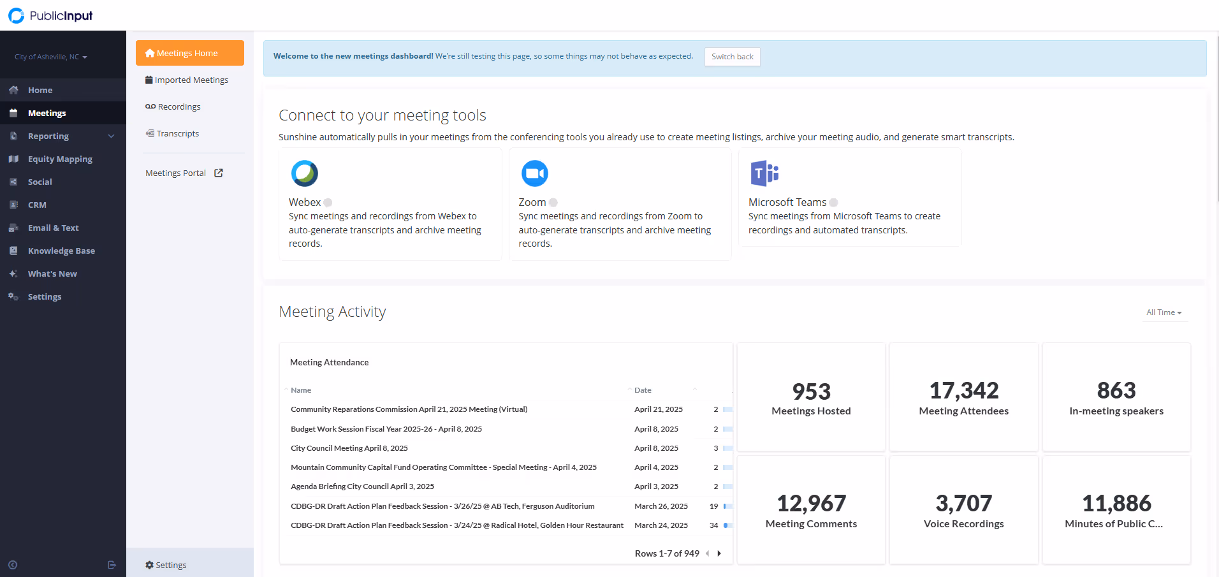Viewport: 1219px width, 577px height.
Task: Expand the Reporting menu chevron
Action: 112,136
